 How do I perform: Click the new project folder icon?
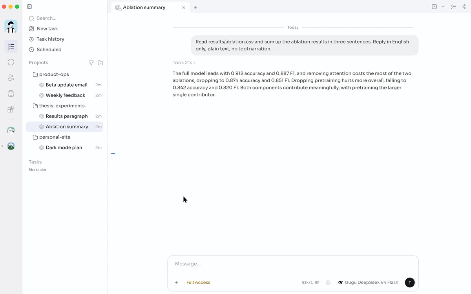tap(100, 63)
